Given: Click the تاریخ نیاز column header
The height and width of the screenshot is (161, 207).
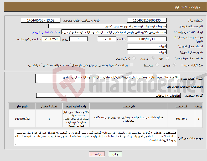Looking at the screenshot, I should click(22, 106).
